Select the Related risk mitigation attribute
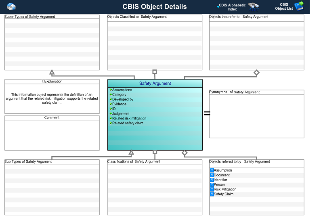Screen dimensions: 323x224 129,118
